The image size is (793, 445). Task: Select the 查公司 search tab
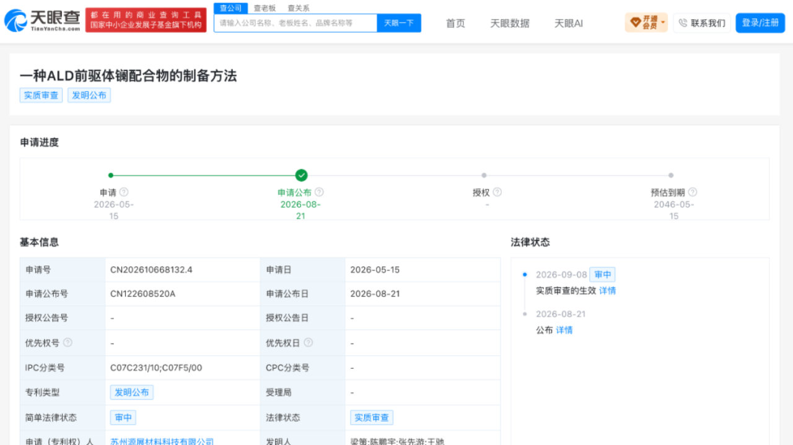(230, 8)
